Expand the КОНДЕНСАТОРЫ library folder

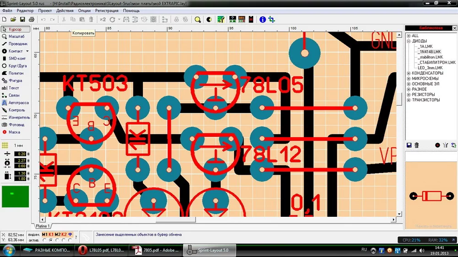409,73
